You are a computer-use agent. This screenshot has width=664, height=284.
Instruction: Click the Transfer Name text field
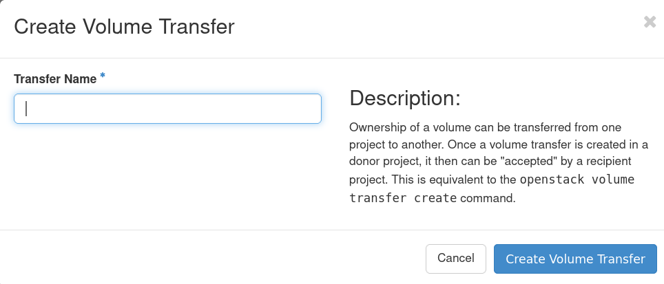[x=167, y=109]
